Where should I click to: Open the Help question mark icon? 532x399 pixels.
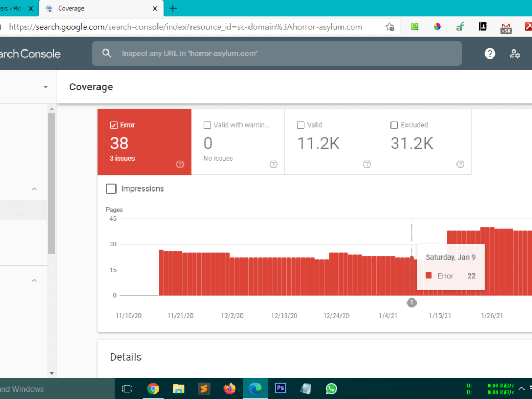[x=489, y=53]
